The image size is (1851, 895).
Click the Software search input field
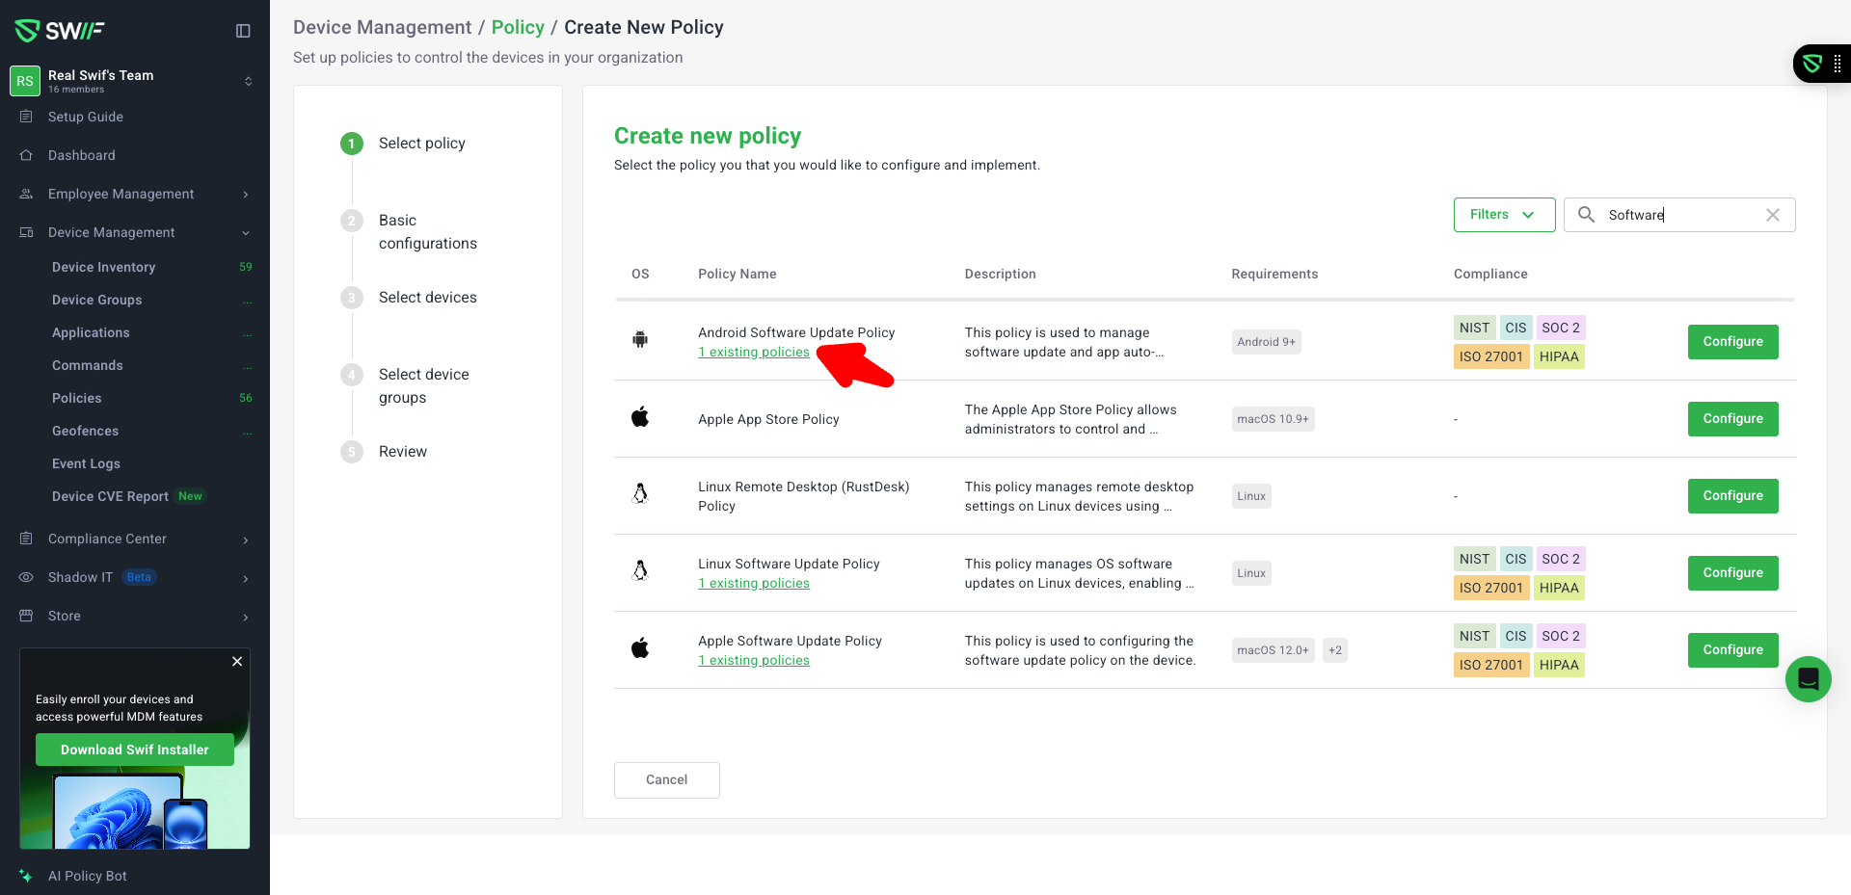[1682, 215]
